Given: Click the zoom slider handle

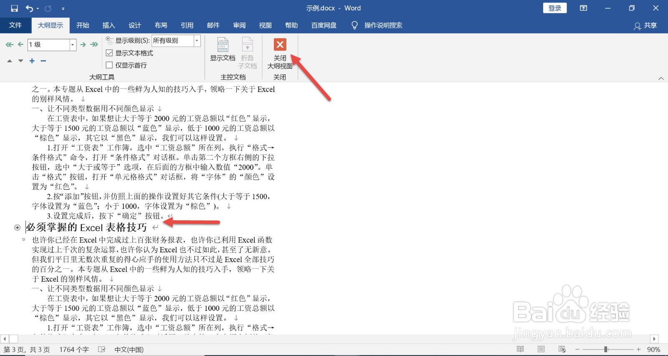Looking at the screenshot, I should [605, 349].
